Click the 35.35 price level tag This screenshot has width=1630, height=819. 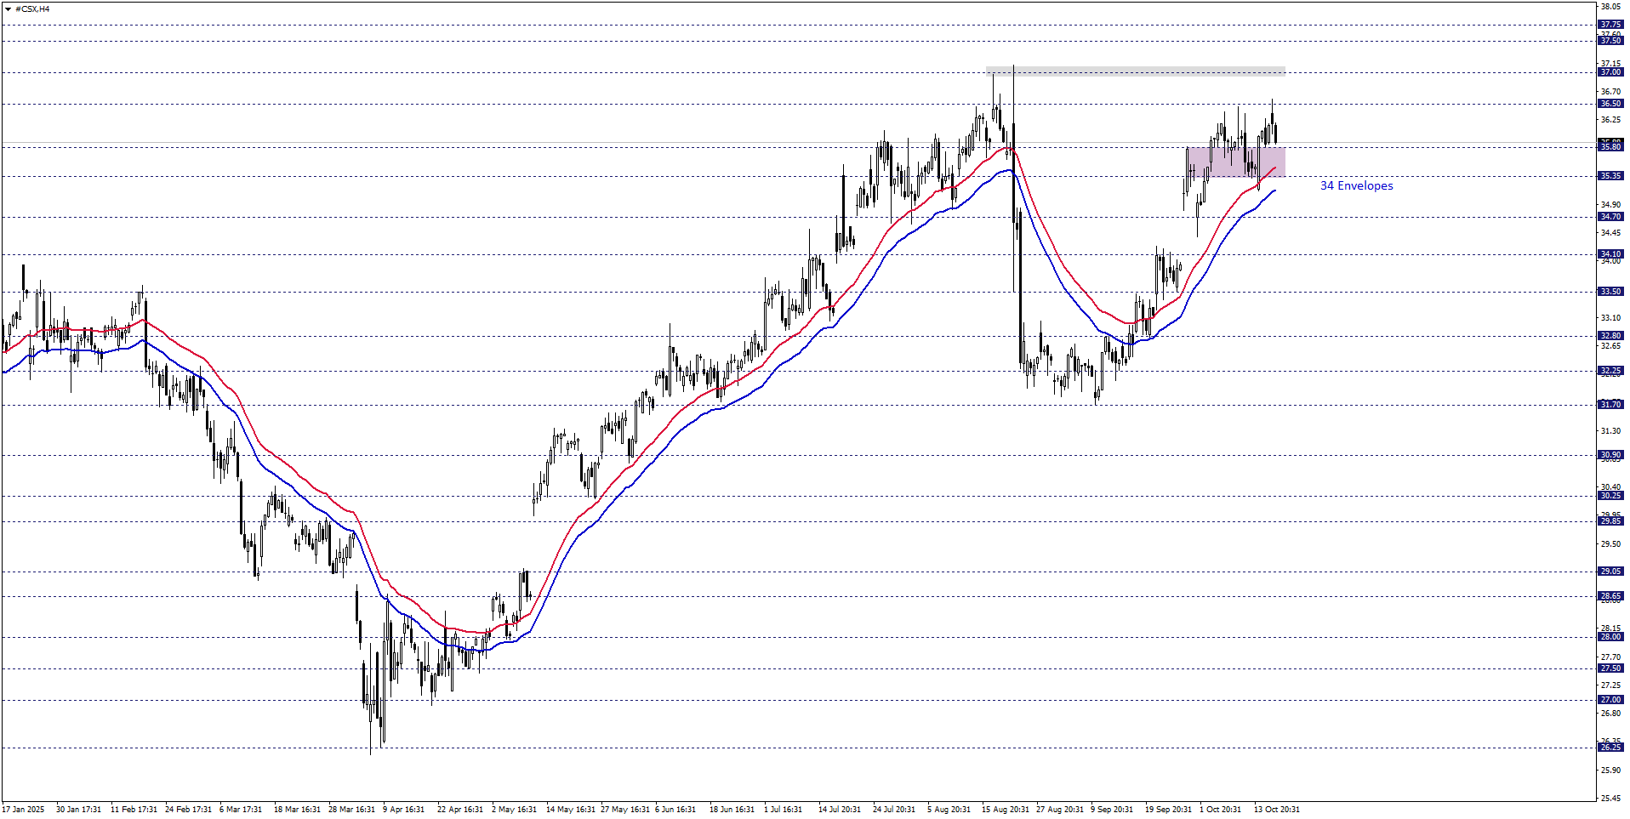pyautogui.click(x=1610, y=176)
